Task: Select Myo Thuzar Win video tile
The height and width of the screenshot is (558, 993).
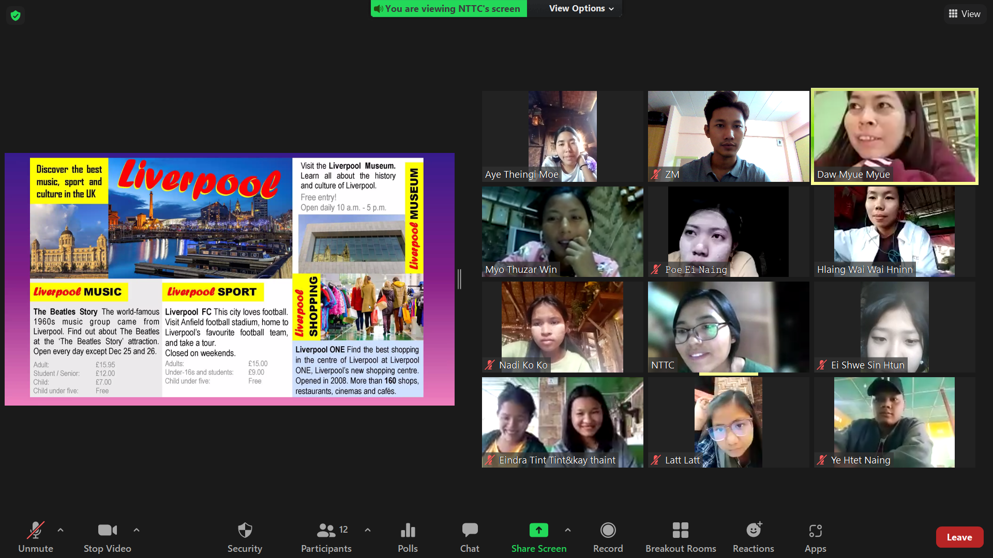Action: coord(562,231)
